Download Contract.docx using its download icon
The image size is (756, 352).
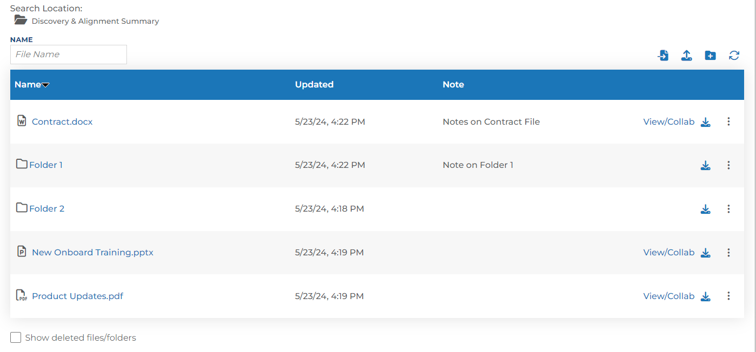point(705,122)
